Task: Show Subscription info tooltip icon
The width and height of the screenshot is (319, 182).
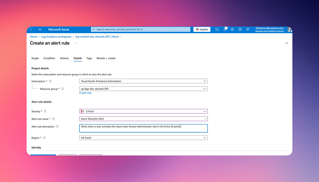Action: click(50, 81)
